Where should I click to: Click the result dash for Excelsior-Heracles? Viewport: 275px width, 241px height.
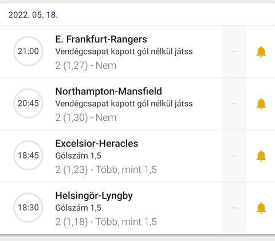point(234,156)
